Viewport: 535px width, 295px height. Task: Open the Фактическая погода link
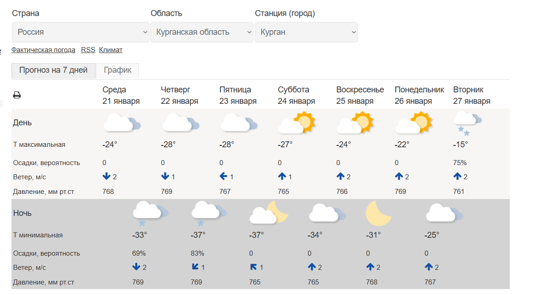coord(43,50)
